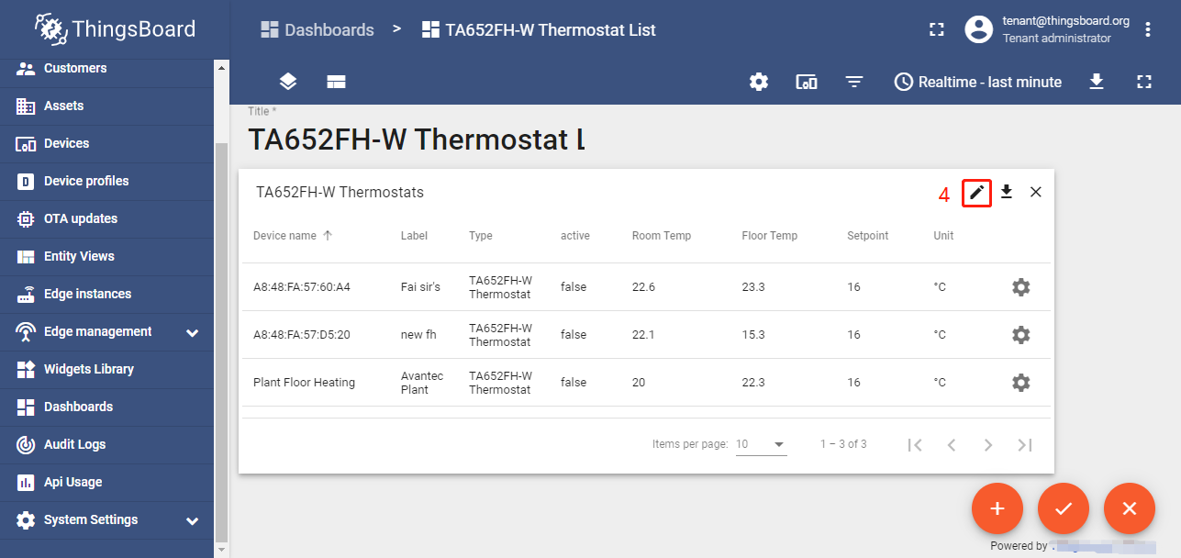Open Assets in the sidebar

click(x=106, y=106)
